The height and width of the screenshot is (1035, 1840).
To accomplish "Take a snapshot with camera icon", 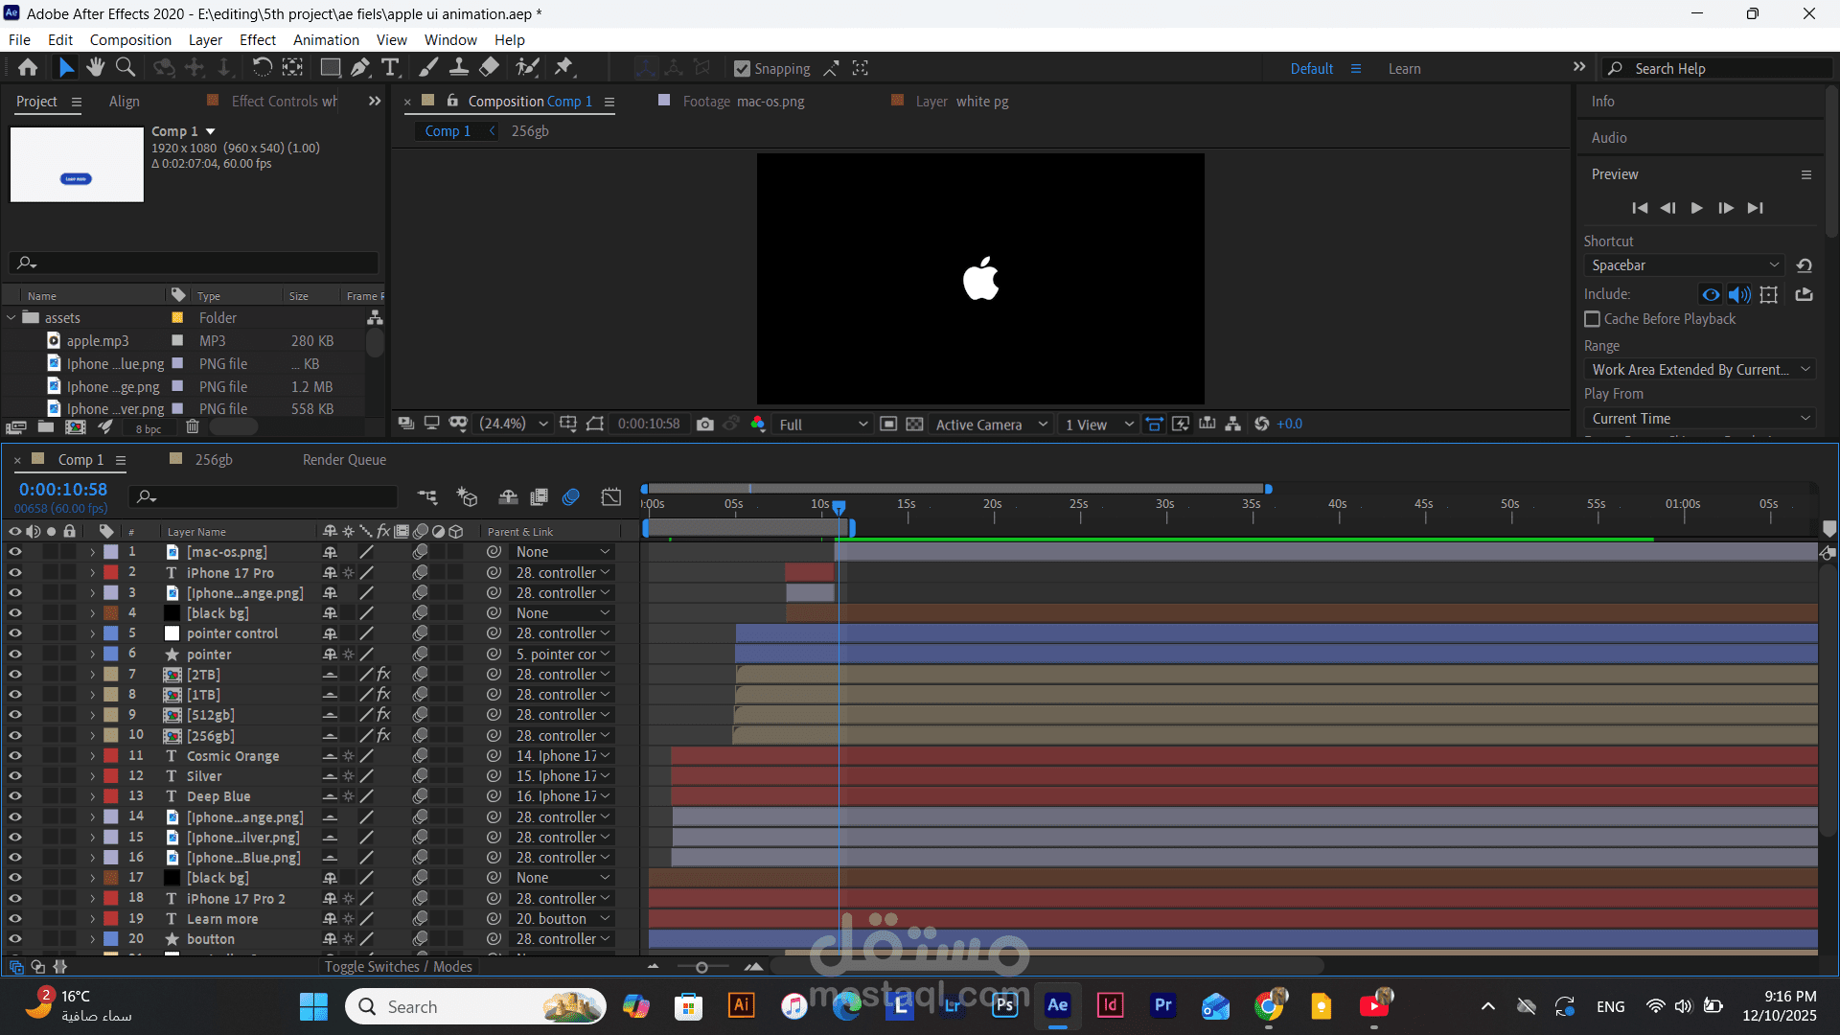I will (705, 425).
